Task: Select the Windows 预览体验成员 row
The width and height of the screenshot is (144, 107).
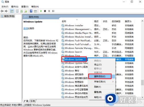Action: pyautogui.click(x=75, y=97)
